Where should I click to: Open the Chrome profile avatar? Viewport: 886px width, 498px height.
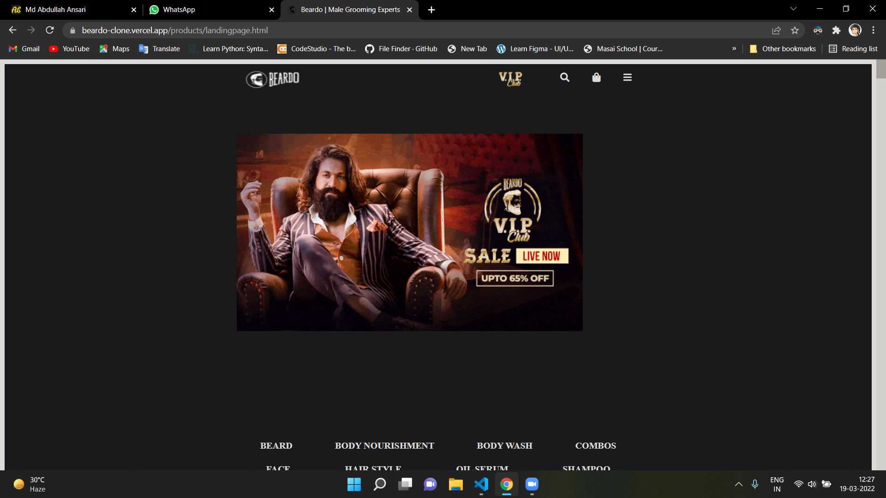tap(855, 30)
